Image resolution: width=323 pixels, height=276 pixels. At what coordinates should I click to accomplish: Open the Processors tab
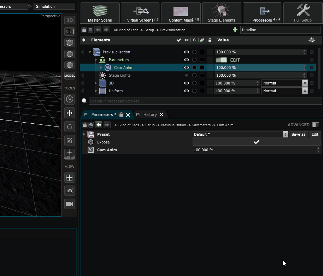tap(262, 13)
